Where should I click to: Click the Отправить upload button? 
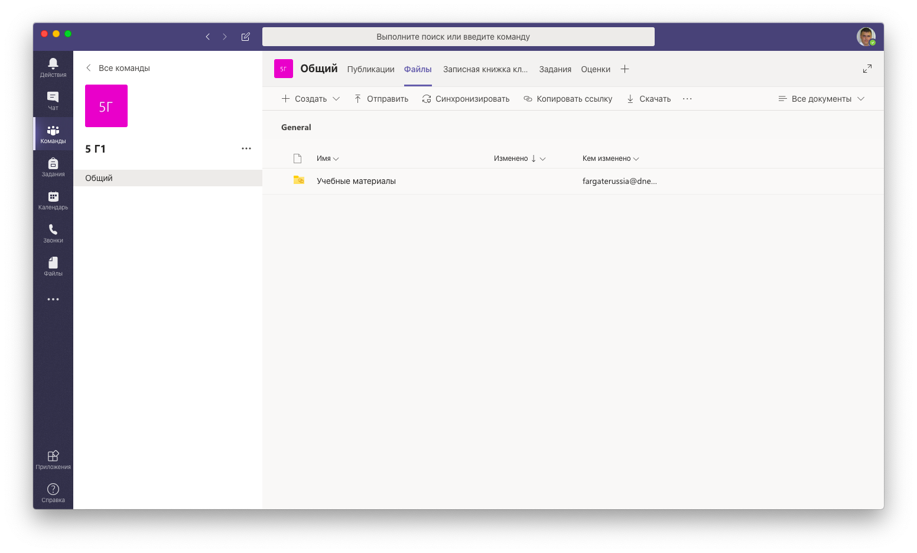click(381, 99)
